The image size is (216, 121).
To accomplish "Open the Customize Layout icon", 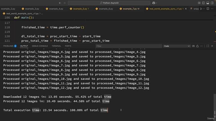I will pyautogui.click(x=199, y=3).
